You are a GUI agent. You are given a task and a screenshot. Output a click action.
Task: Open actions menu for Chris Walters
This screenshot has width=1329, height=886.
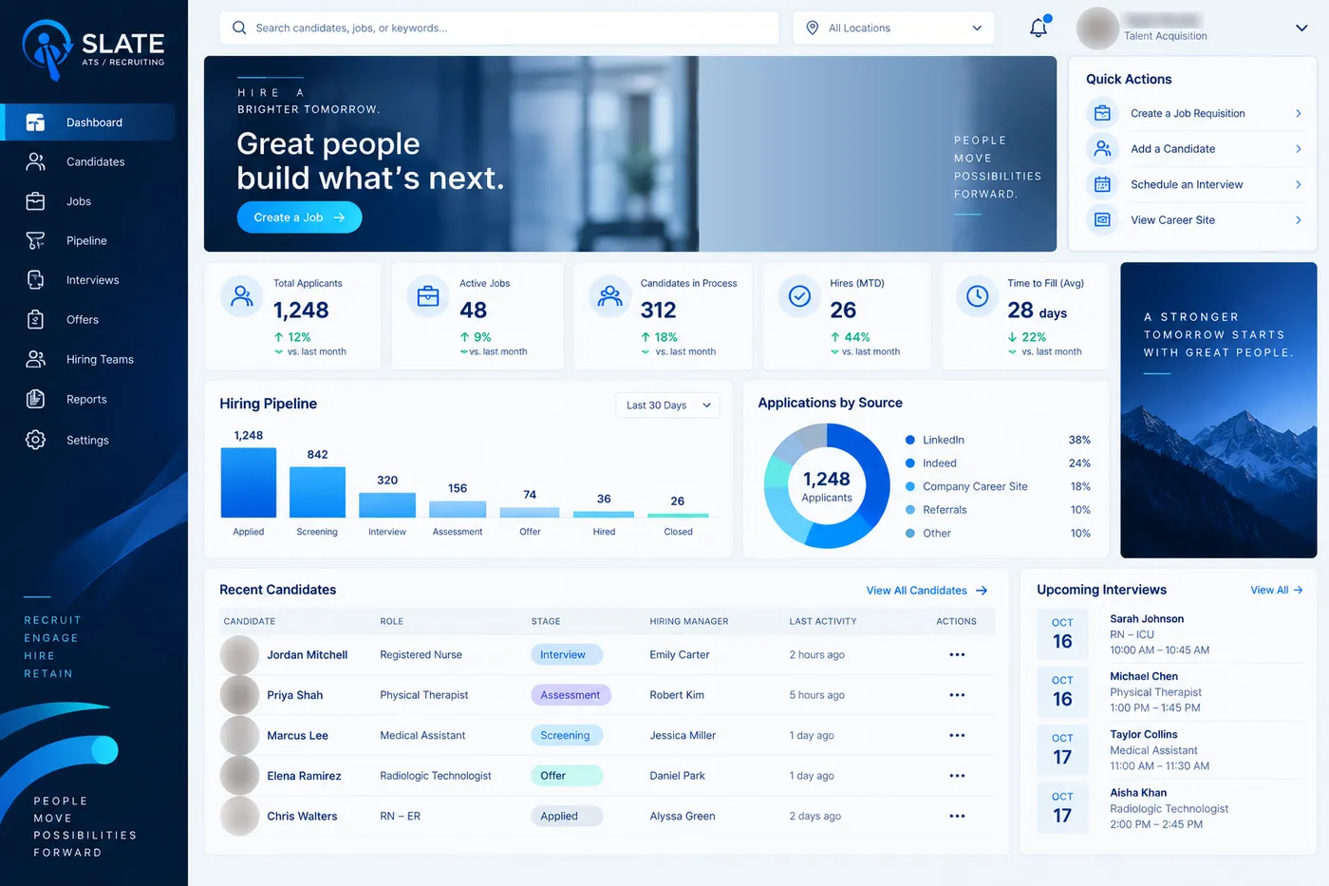click(957, 817)
